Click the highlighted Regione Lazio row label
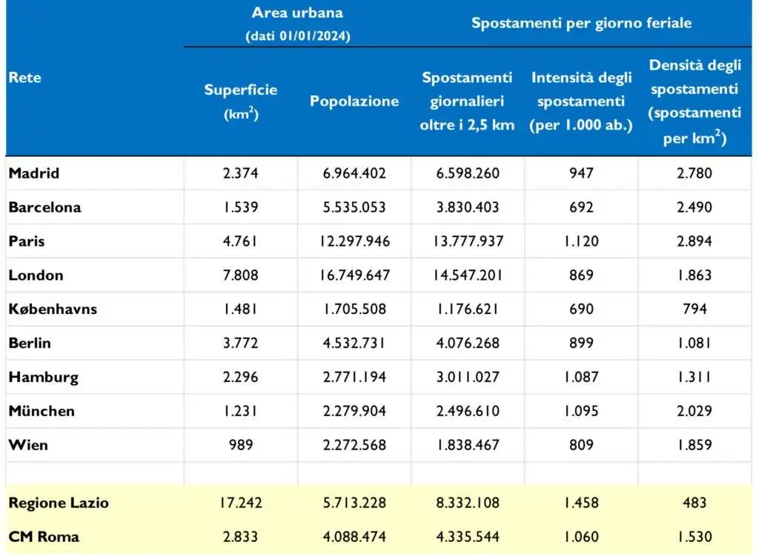This screenshot has height=556, width=759. (59, 503)
